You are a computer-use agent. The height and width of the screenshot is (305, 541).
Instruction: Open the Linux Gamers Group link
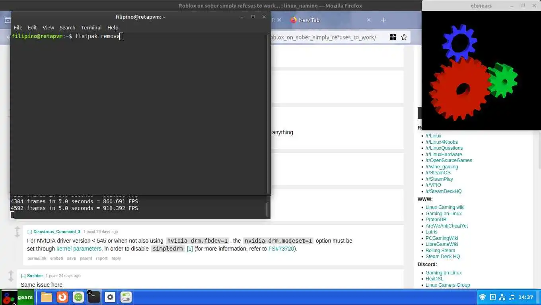[x=448, y=285]
